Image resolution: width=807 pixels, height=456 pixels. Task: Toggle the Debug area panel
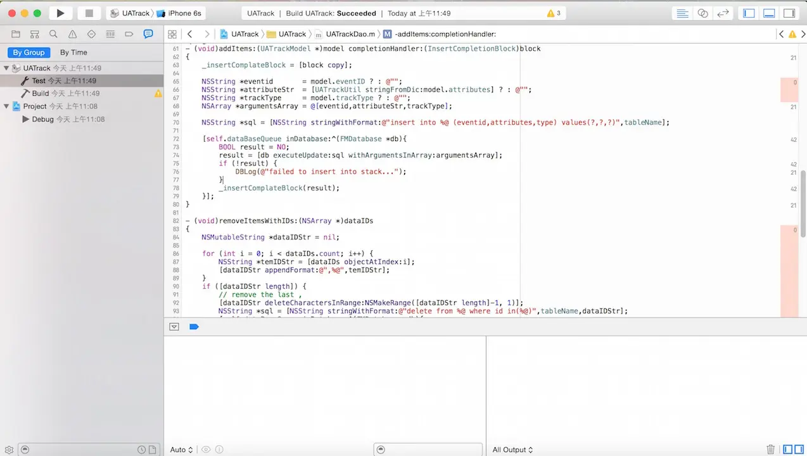point(769,13)
